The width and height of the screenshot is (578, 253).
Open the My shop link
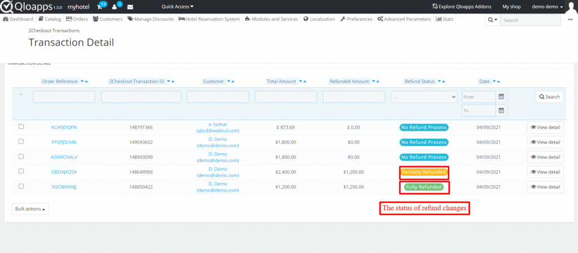click(x=511, y=7)
